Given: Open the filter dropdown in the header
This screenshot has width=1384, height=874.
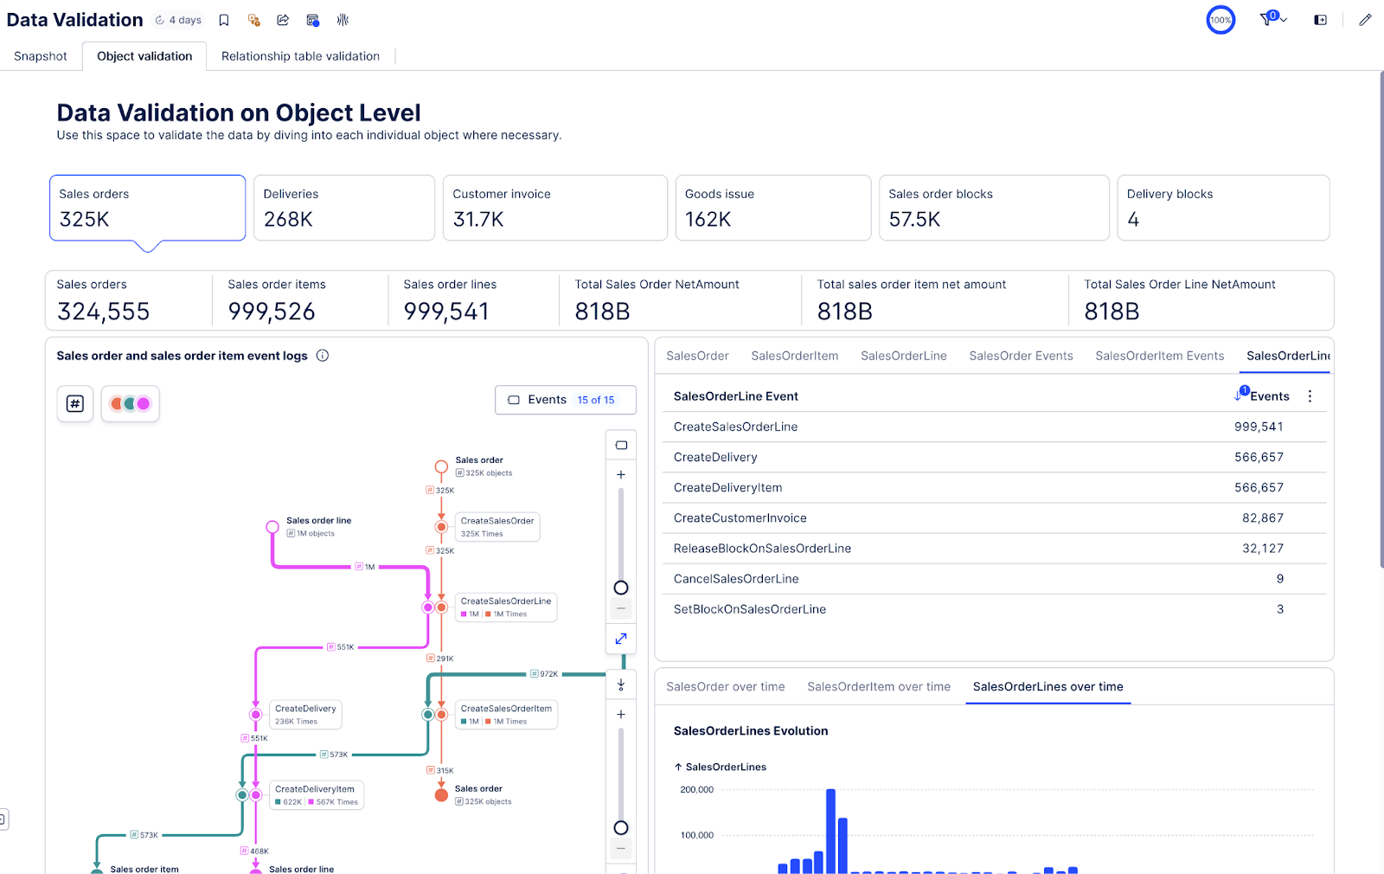Looking at the screenshot, I should pos(1272,20).
